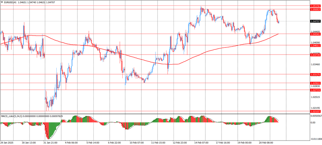
Task: Click the 1.02719 red price tag
Action: tap(315, 90)
